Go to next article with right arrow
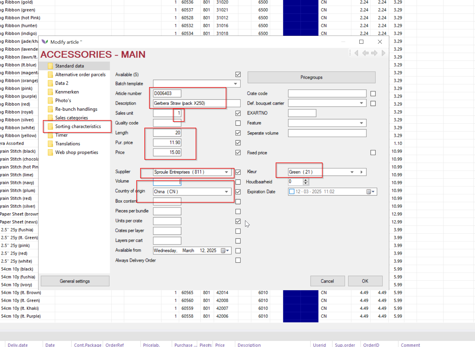Image resolution: width=475 pixels, height=347 pixels. click(x=374, y=53)
